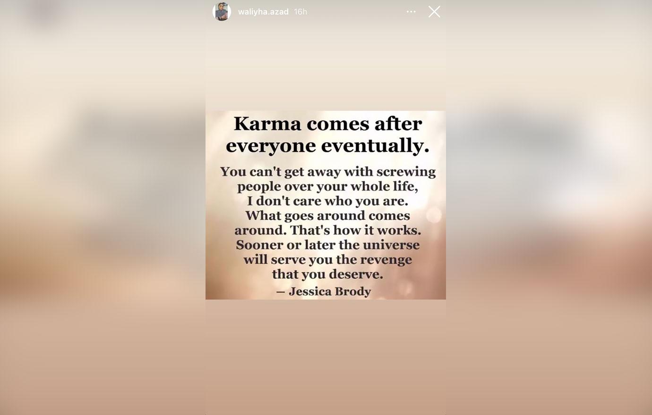Click the 'that you deserve.' quote line
This screenshot has width=652, height=415.
point(327,274)
